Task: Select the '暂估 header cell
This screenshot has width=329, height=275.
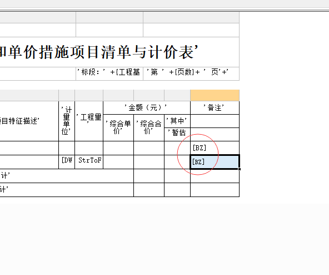Action: pyautogui.click(x=177, y=134)
